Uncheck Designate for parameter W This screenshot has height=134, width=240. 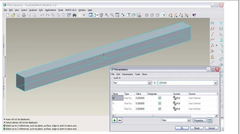[160, 98]
